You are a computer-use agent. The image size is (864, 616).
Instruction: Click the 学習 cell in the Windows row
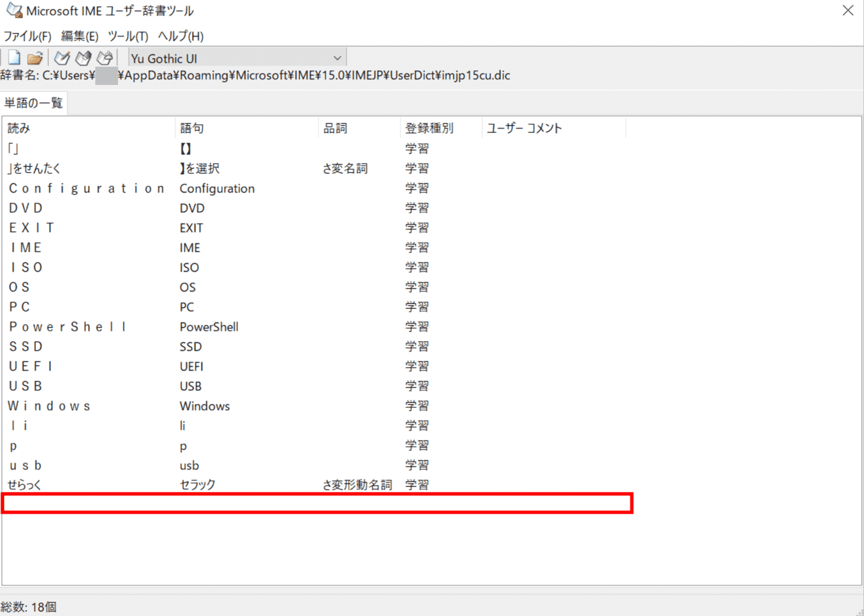417,406
